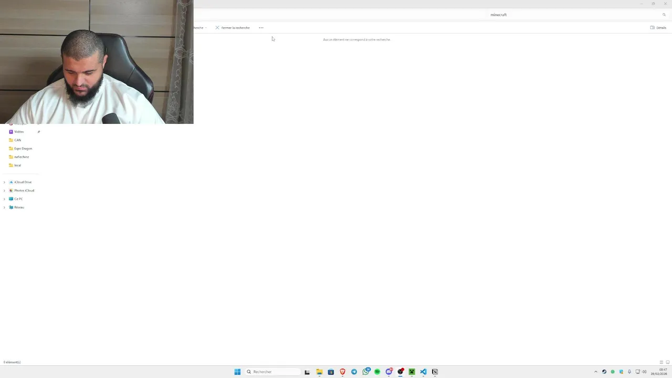This screenshot has width=672, height=378.
Task: Click the magnifier icon in the search box
Action: (x=664, y=15)
